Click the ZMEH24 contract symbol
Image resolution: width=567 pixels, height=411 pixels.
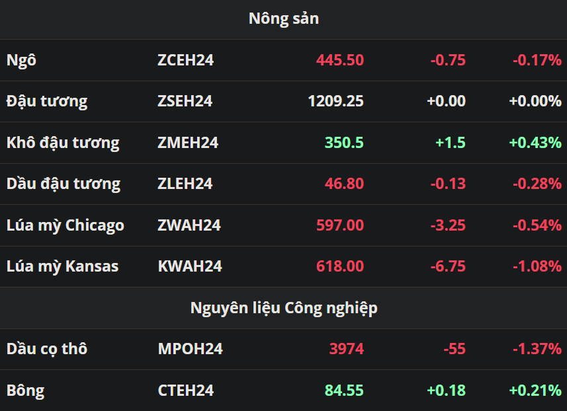pyautogui.click(x=188, y=143)
